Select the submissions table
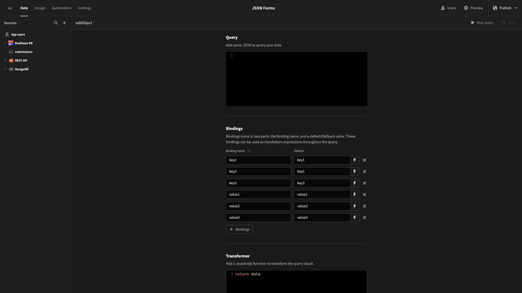Screen dimensions: 522x293 point(24,52)
